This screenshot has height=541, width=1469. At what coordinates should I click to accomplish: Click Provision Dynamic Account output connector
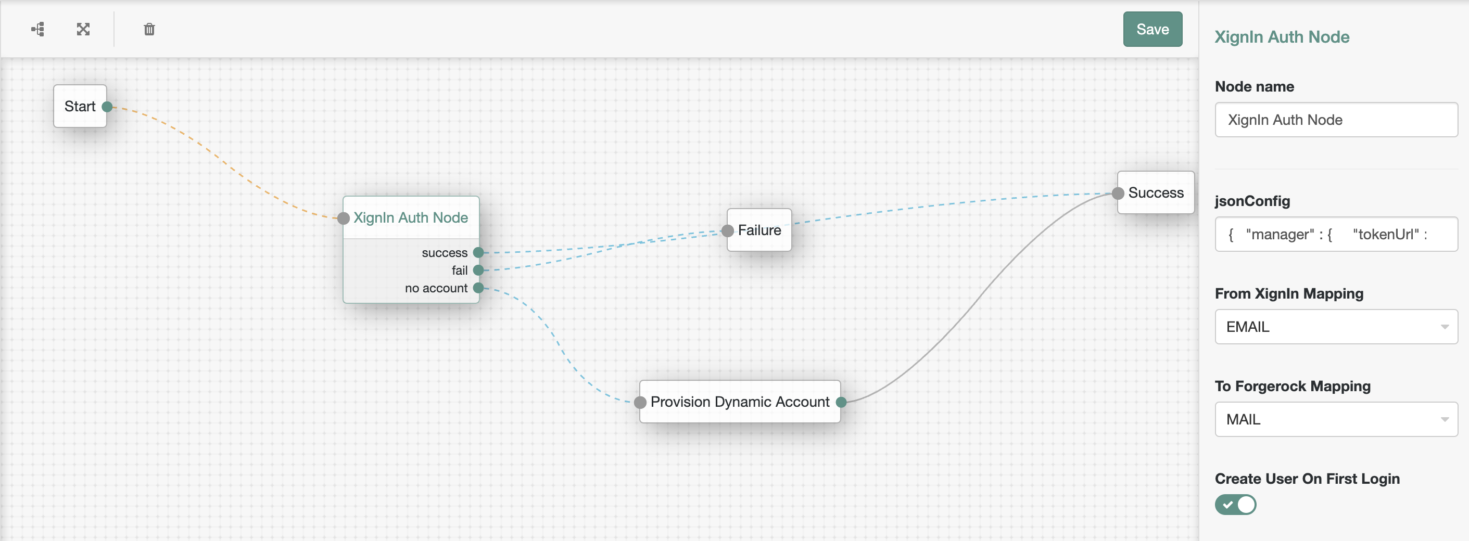pos(841,402)
